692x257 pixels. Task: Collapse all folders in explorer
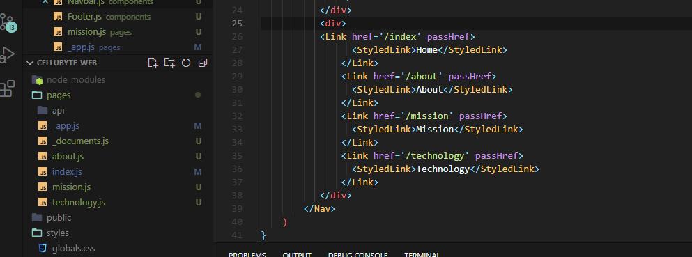tap(203, 63)
